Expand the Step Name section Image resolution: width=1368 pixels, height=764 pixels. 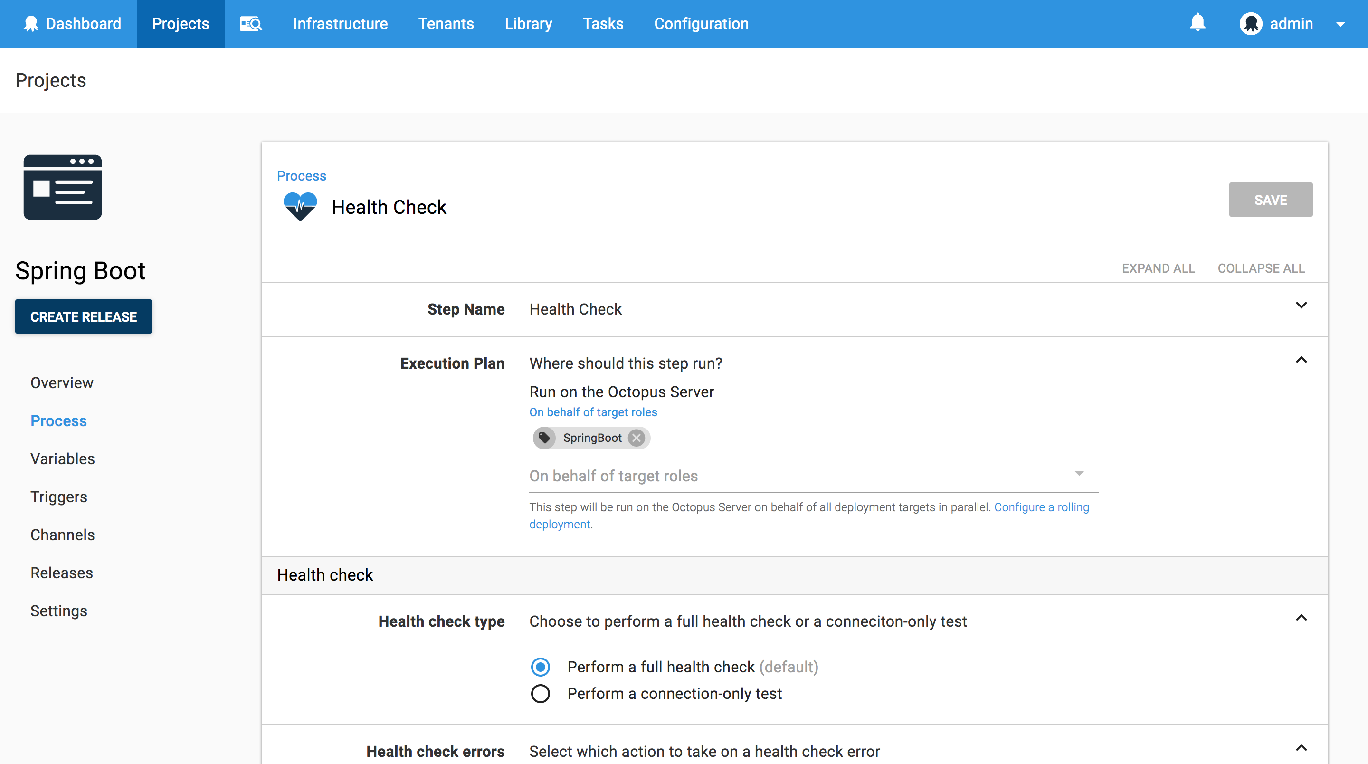point(1301,305)
